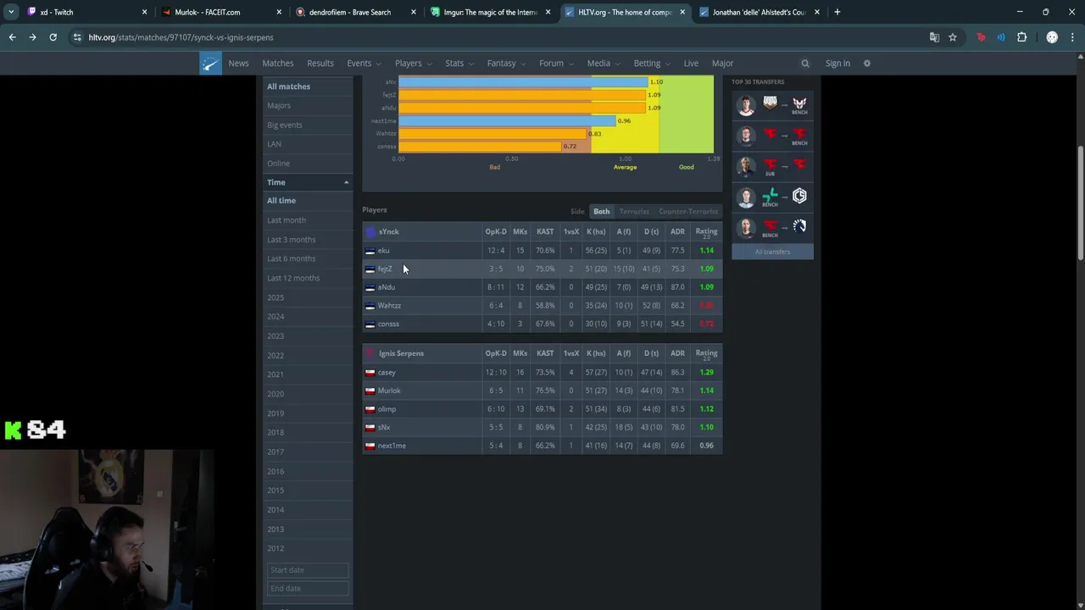Image resolution: width=1085 pixels, height=610 pixels.
Task: Filter by Last month
Action: tap(287, 220)
